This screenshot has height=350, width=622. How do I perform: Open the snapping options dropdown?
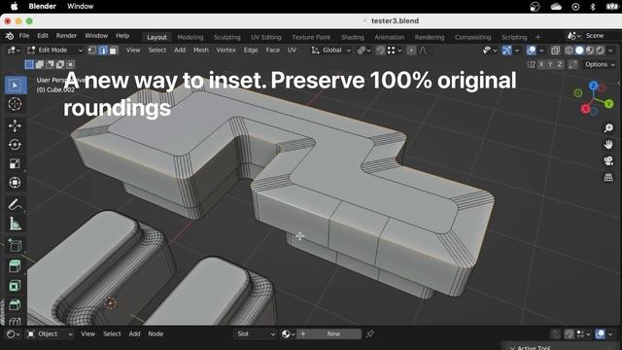tap(395, 51)
